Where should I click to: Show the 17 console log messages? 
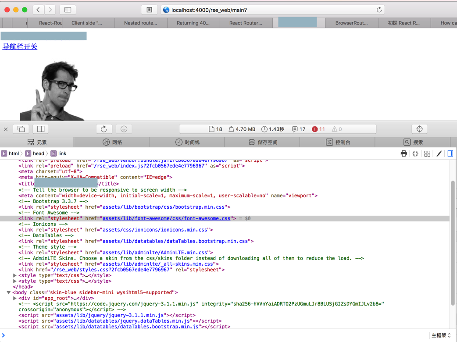click(x=299, y=129)
